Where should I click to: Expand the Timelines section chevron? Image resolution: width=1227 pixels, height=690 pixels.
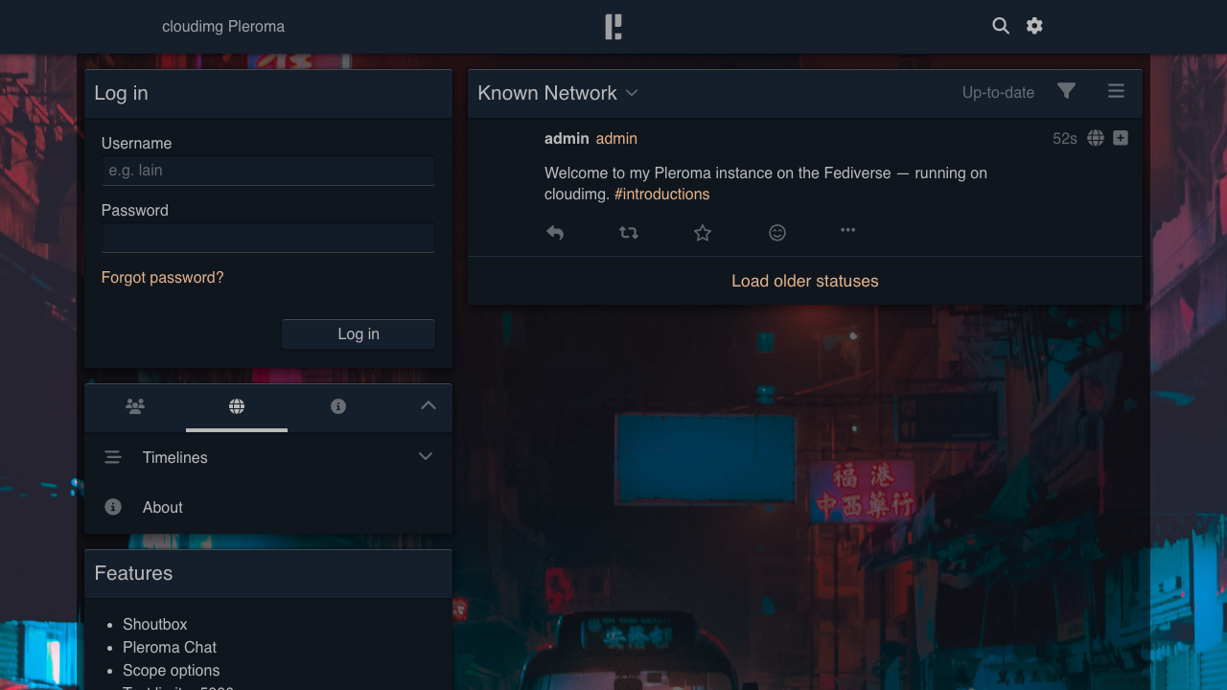(x=426, y=457)
